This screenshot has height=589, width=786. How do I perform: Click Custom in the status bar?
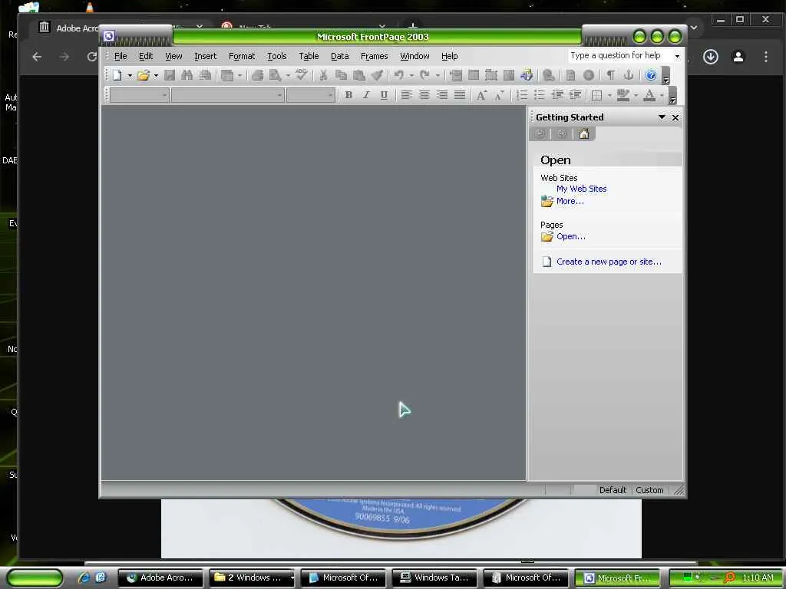[649, 490]
